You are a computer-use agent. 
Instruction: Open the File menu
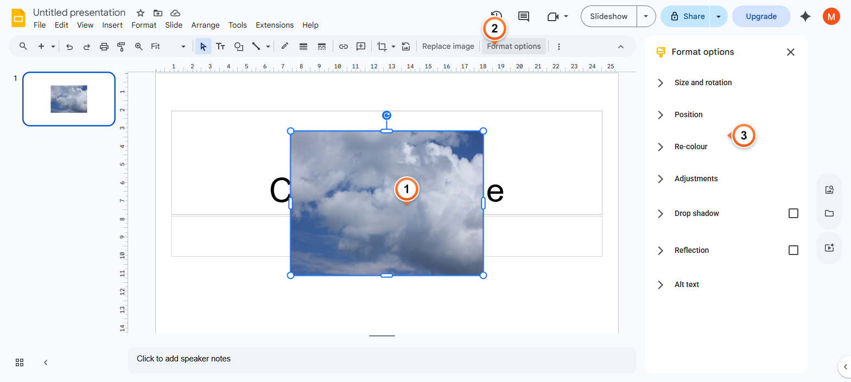(x=40, y=25)
